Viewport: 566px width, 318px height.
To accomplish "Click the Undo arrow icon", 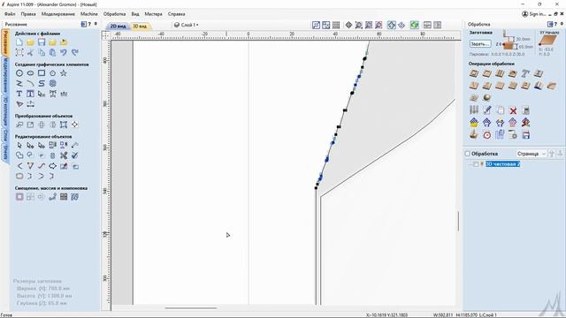I will tap(64, 53).
